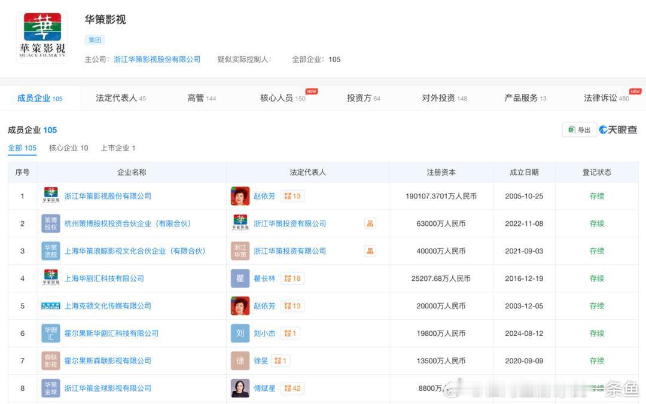Image resolution: width=646 pixels, height=404 pixels.
Task: Click the 成立日期 column header
Action: coord(524,172)
